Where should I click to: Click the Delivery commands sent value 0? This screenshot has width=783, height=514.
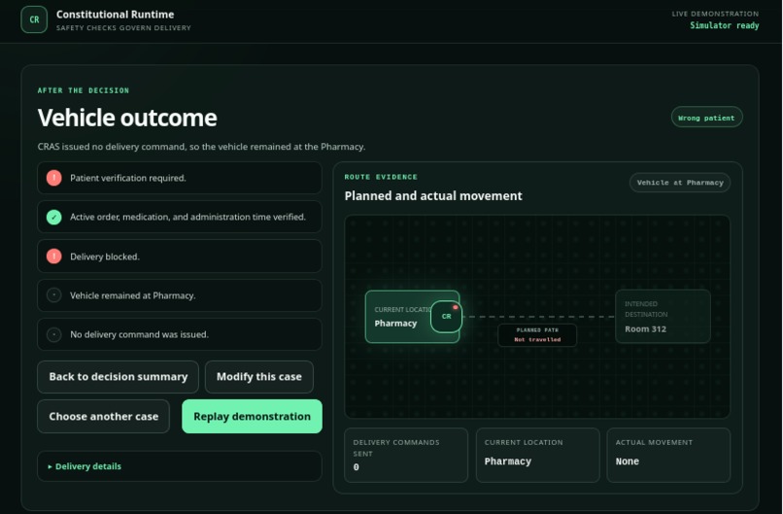(x=357, y=467)
